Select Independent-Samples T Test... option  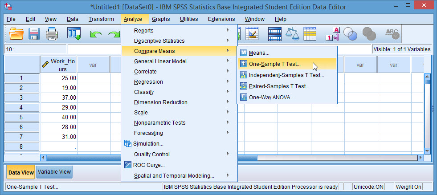tap(287, 75)
